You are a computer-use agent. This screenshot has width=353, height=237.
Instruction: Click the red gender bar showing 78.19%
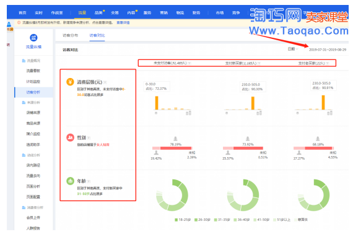[x=176, y=148]
